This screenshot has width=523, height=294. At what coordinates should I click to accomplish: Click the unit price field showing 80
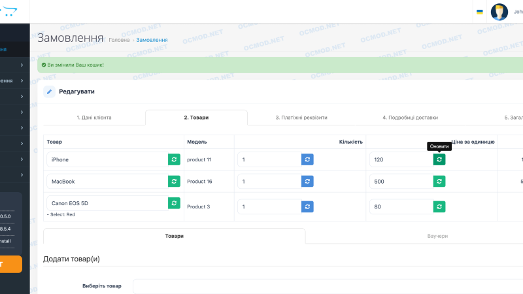(401, 206)
